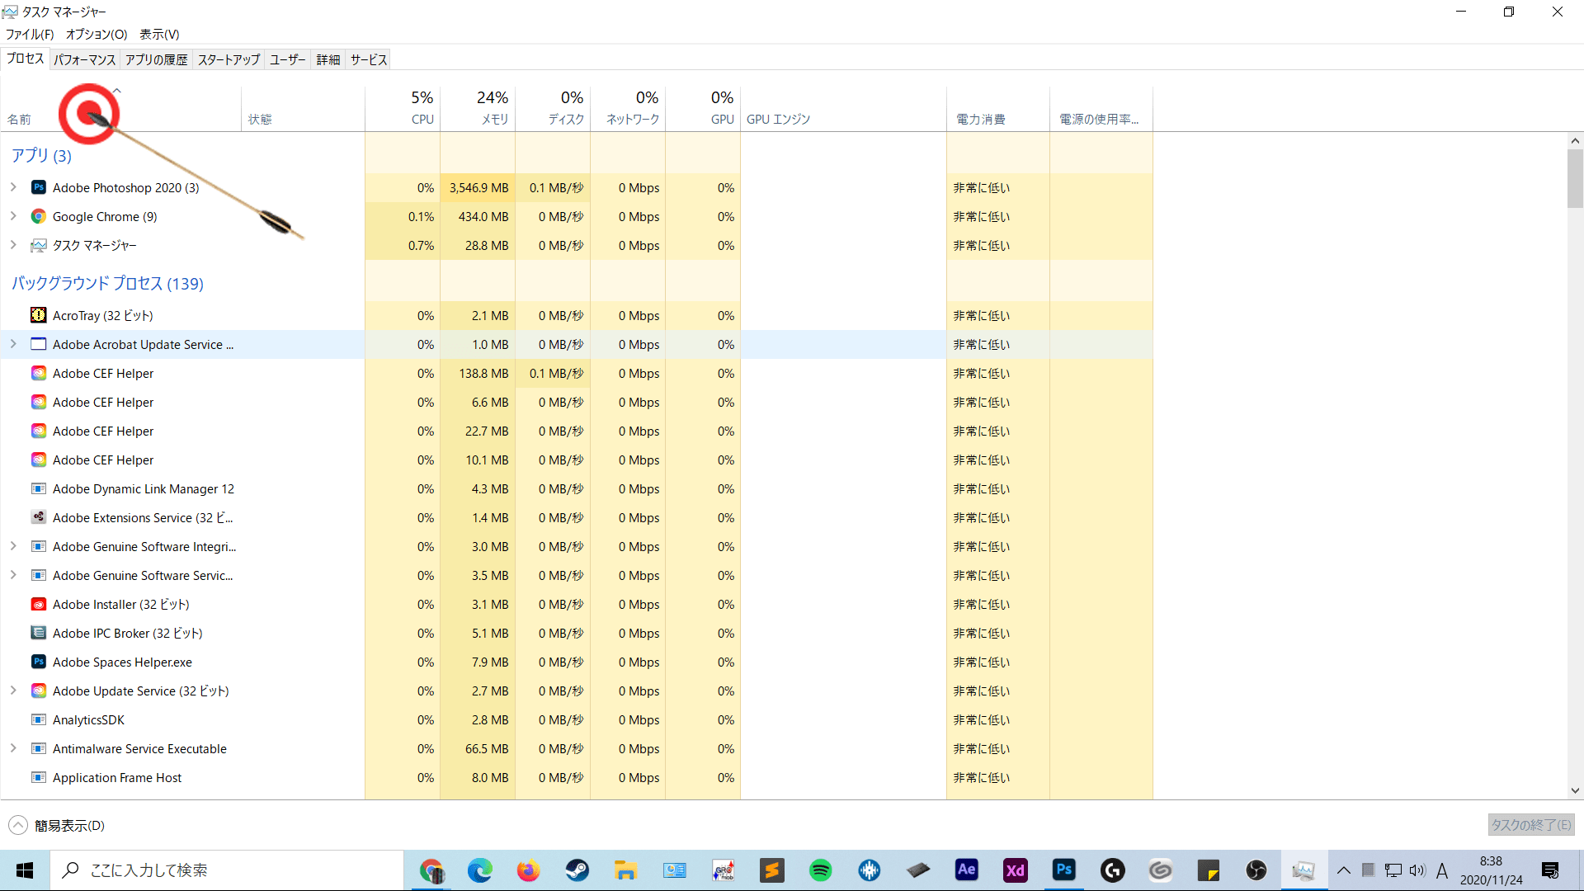Open After Effects from the taskbar
The image size is (1584, 891).
967,870
